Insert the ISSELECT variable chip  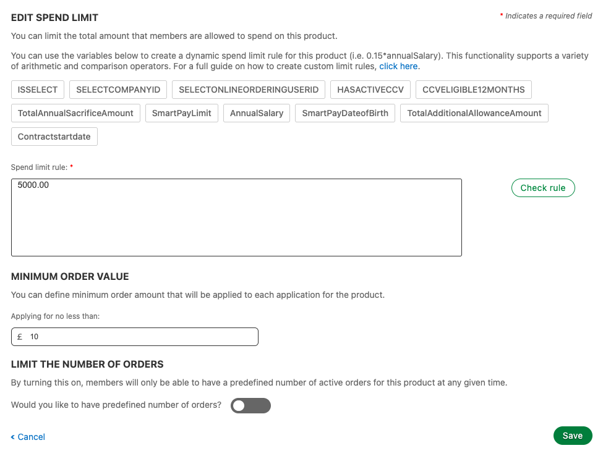37,89
